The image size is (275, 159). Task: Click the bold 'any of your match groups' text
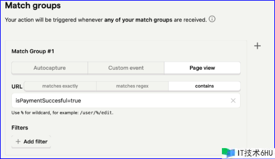click(138, 20)
